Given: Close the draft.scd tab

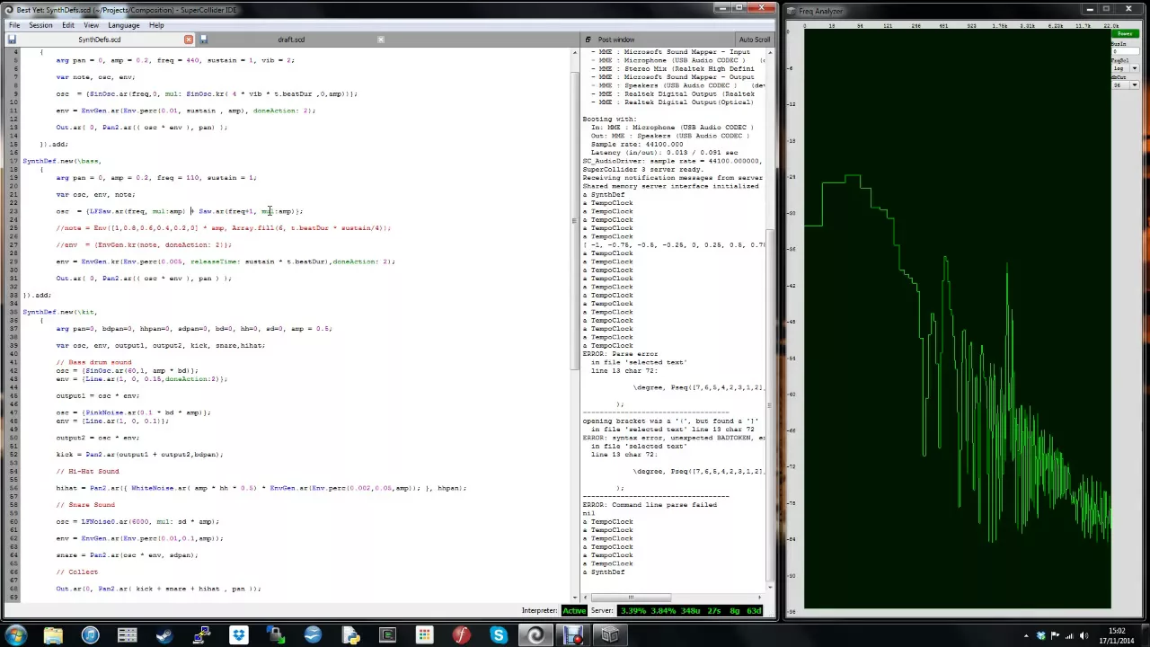Looking at the screenshot, I should [380, 40].
